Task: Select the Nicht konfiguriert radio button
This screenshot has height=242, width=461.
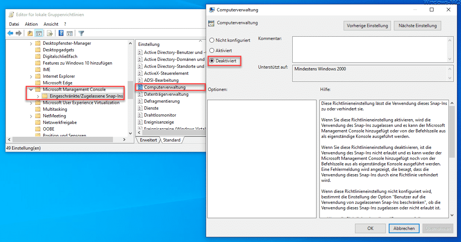Action: pos(212,40)
